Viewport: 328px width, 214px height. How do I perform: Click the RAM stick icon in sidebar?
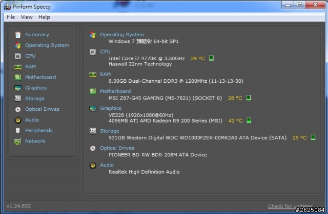pyautogui.click(x=18, y=67)
